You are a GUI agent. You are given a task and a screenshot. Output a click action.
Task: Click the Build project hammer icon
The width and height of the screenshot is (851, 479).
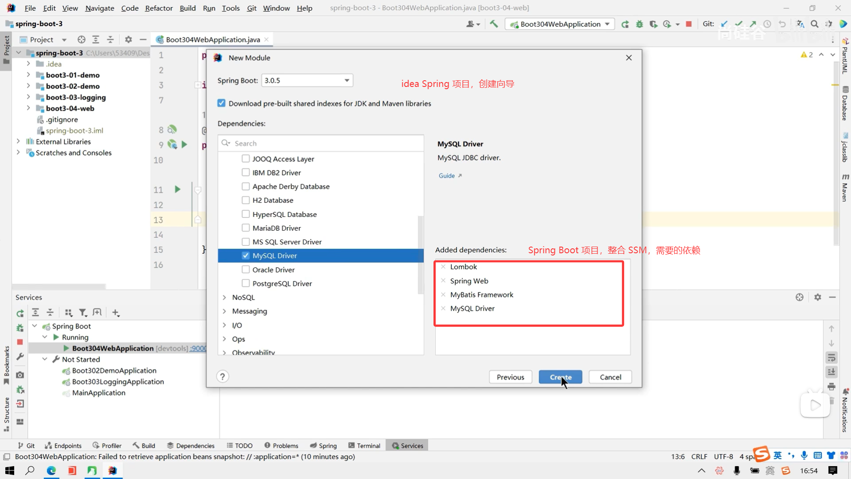click(x=494, y=24)
